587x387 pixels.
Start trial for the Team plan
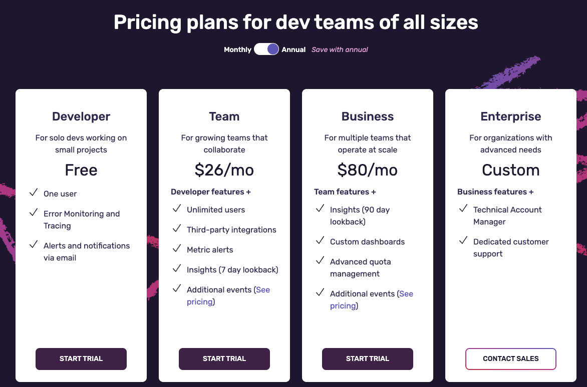[224, 359]
